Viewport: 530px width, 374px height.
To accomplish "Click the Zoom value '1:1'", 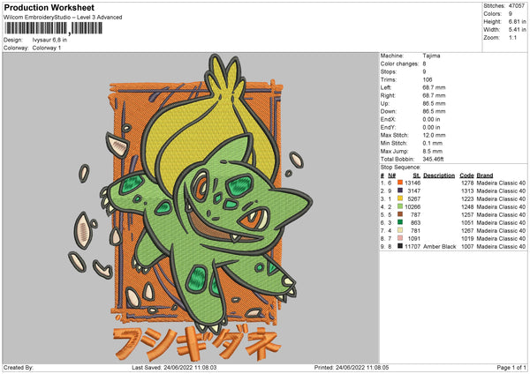I will [512, 37].
